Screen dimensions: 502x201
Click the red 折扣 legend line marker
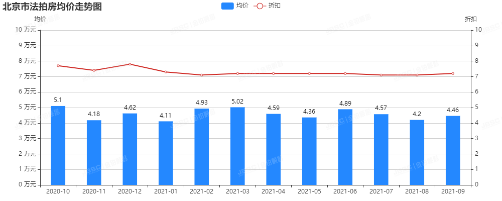click(x=260, y=6)
